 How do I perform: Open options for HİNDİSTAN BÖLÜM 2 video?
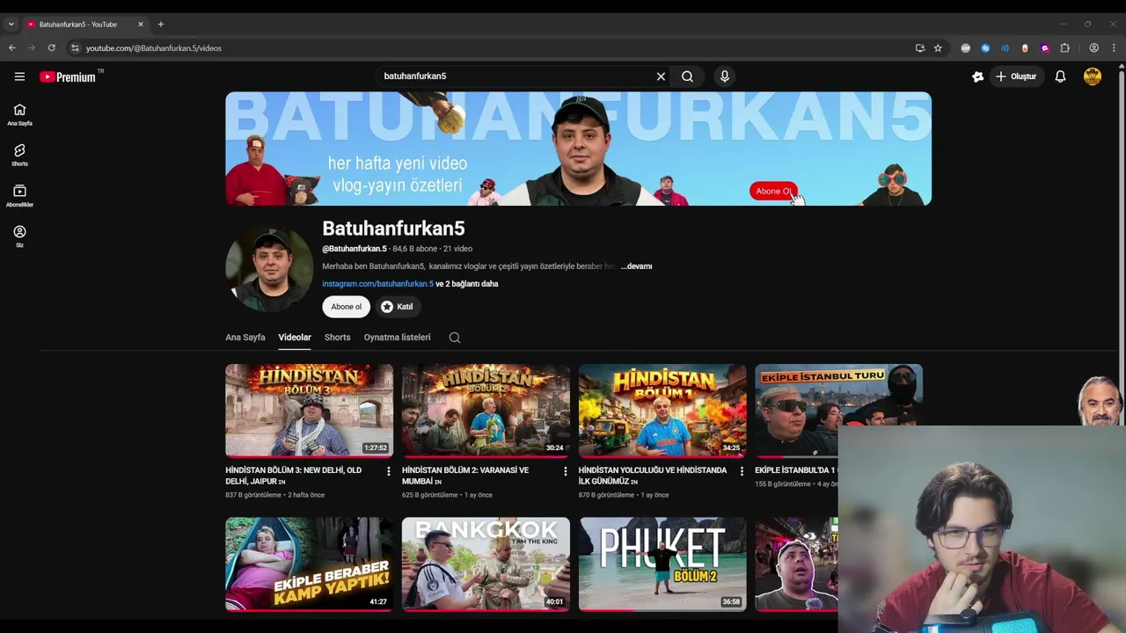tap(565, 471)
